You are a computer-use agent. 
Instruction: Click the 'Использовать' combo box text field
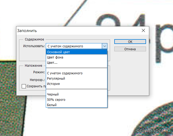click(x=74, y=46)
